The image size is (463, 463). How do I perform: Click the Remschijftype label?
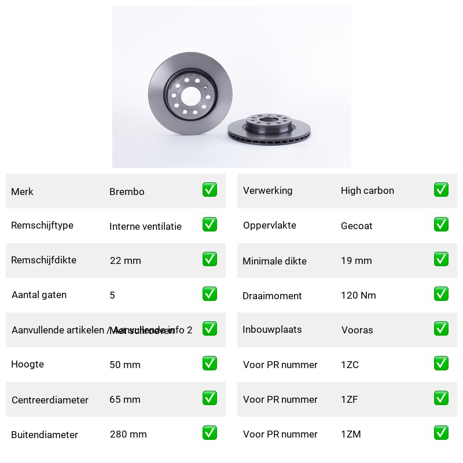[x=42, y=225]
